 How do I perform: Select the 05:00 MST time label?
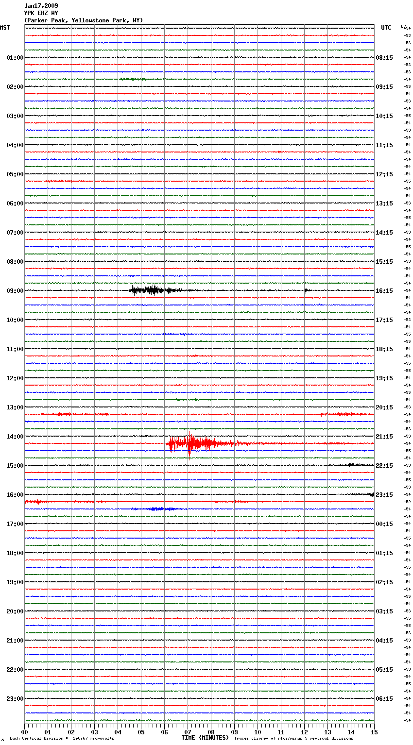[x=15, y=174]
